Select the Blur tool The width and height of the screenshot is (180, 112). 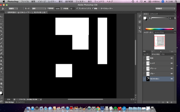[1, 61]
